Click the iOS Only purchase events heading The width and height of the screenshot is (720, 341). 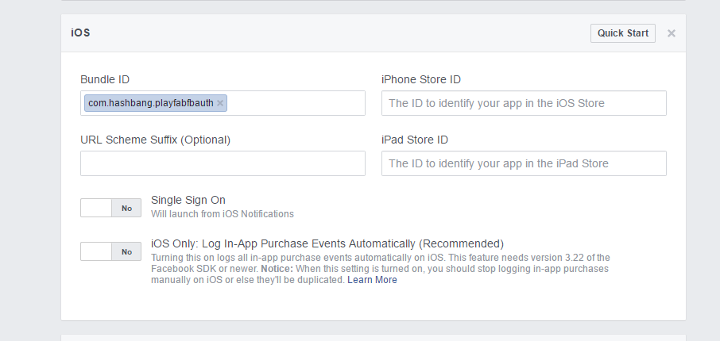click(327, 243)
